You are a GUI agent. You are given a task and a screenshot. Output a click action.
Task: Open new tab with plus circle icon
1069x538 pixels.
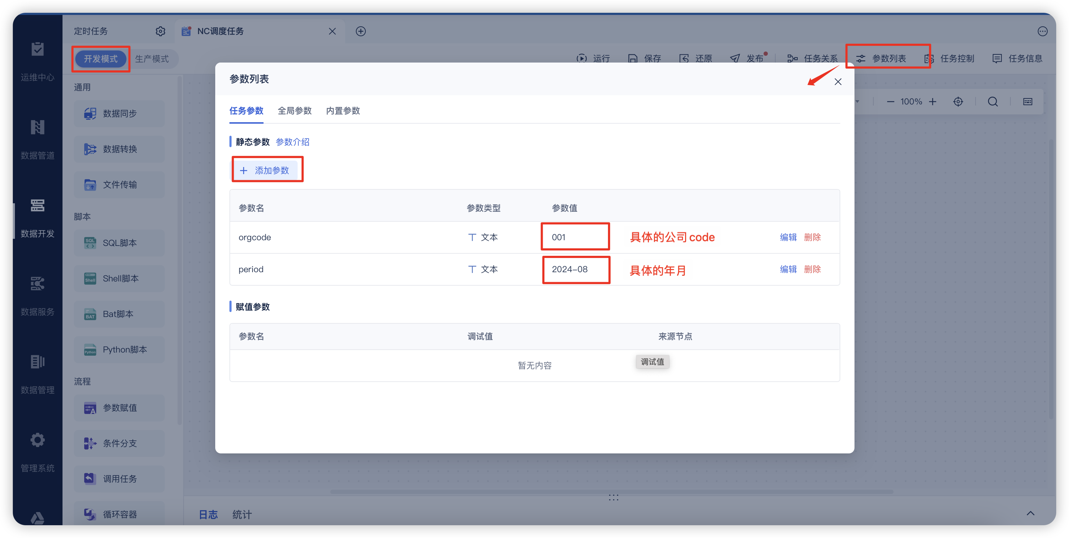coord(360,31)
